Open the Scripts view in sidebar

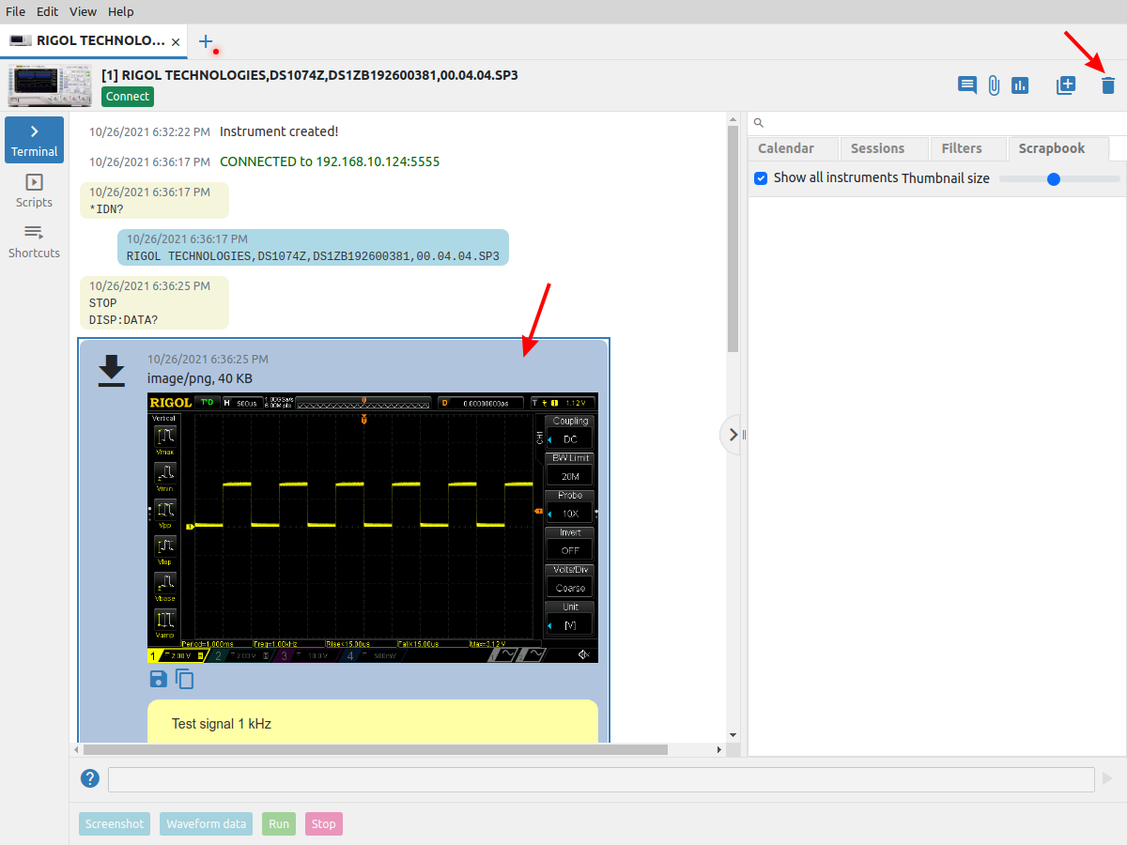click(34, 191)
